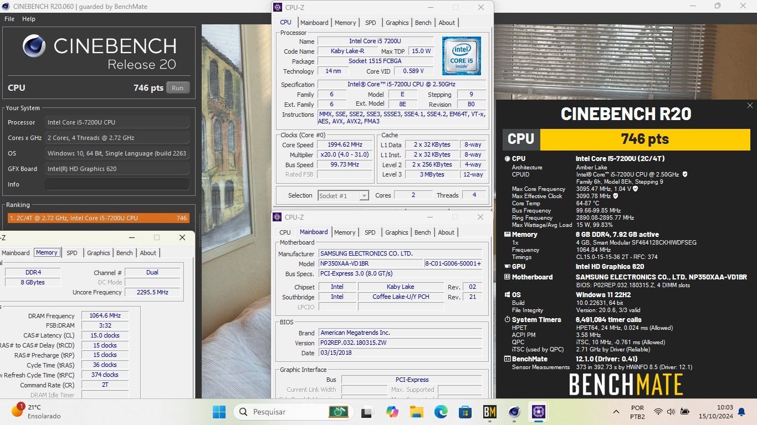Open the Cinebench Help menu
This screenshot has width=757, height=425.
29,19
